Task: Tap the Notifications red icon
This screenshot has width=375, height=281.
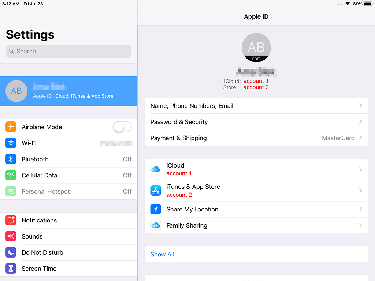Action: pos(11,220)
